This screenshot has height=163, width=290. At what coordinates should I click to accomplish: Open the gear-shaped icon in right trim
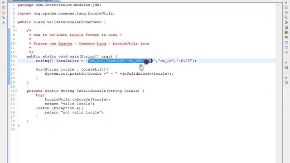(x=286, y=37)
